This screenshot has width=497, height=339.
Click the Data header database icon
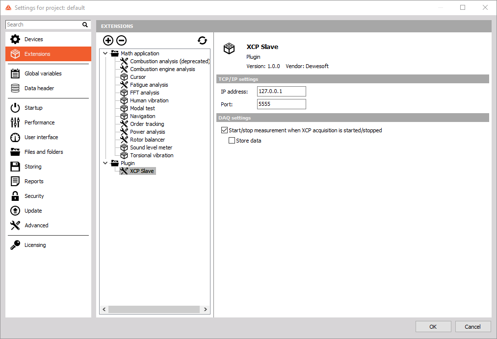[15, 88]
